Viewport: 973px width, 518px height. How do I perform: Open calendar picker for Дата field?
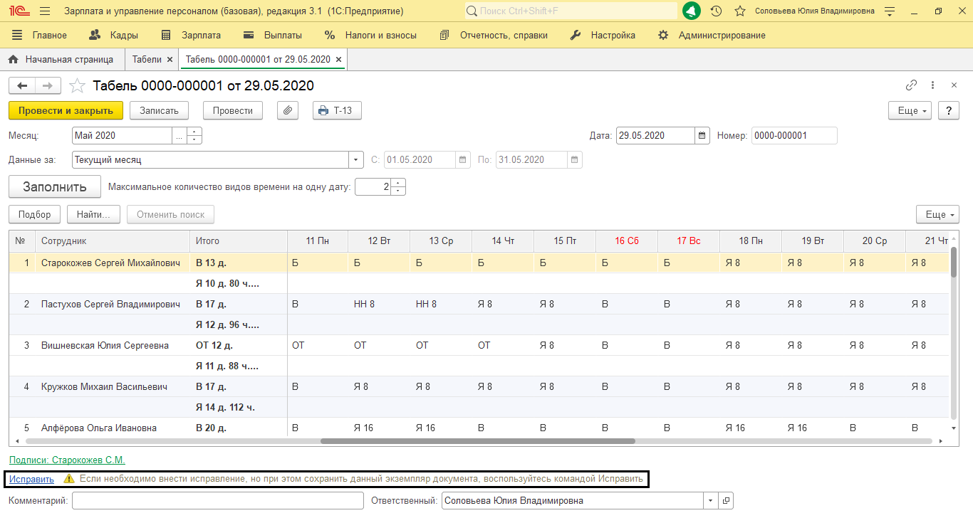pyautogui.click(x=702, y=135)
